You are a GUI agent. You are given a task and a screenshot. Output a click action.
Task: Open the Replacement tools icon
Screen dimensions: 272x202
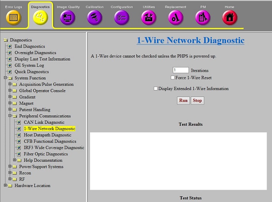(x=176, y=17)
